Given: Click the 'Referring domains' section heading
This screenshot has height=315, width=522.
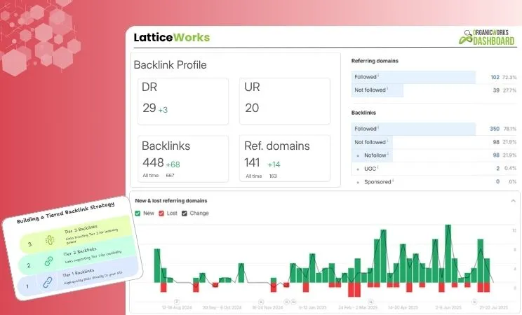Looking at the screenshot, I should [x=375, y=61].
